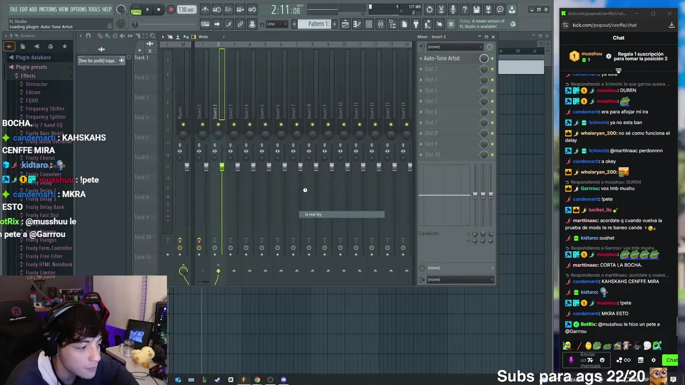685x385 pixels.
Task: Select Fruity Free Filter in browser
Action: point(44,256)
